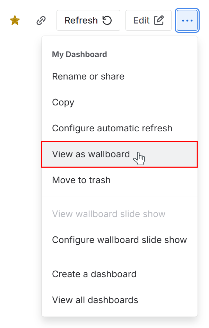Copy the dashboard link using the link icon
The image size is (209, 328).
(41, 20)
